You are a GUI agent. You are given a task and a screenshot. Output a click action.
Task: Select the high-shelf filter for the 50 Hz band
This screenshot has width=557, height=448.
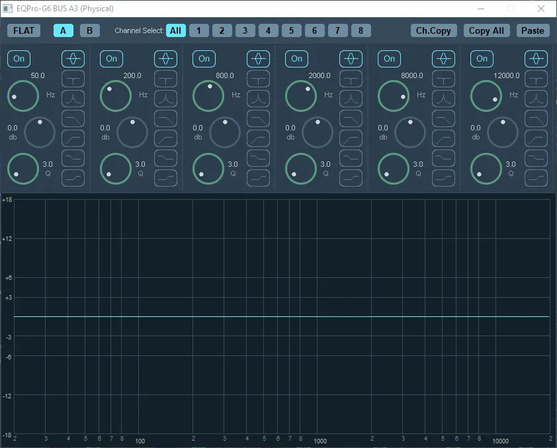click(73, 178)
